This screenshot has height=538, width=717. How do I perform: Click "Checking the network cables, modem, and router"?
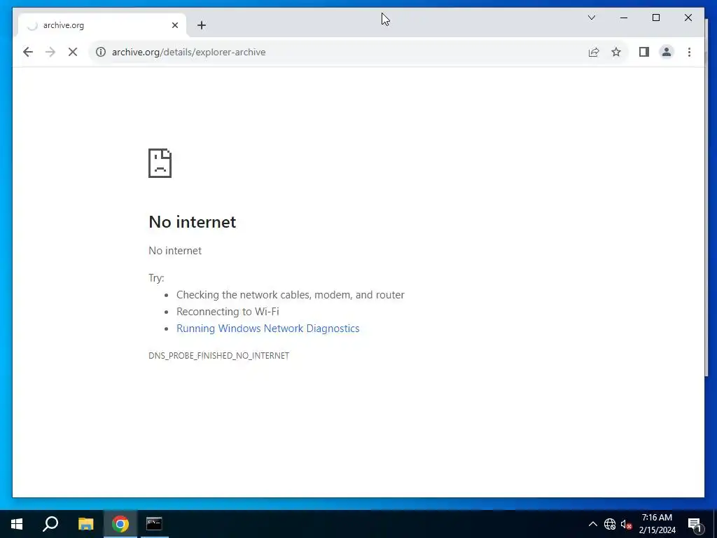pyautogui.click(x=291, y=295)
